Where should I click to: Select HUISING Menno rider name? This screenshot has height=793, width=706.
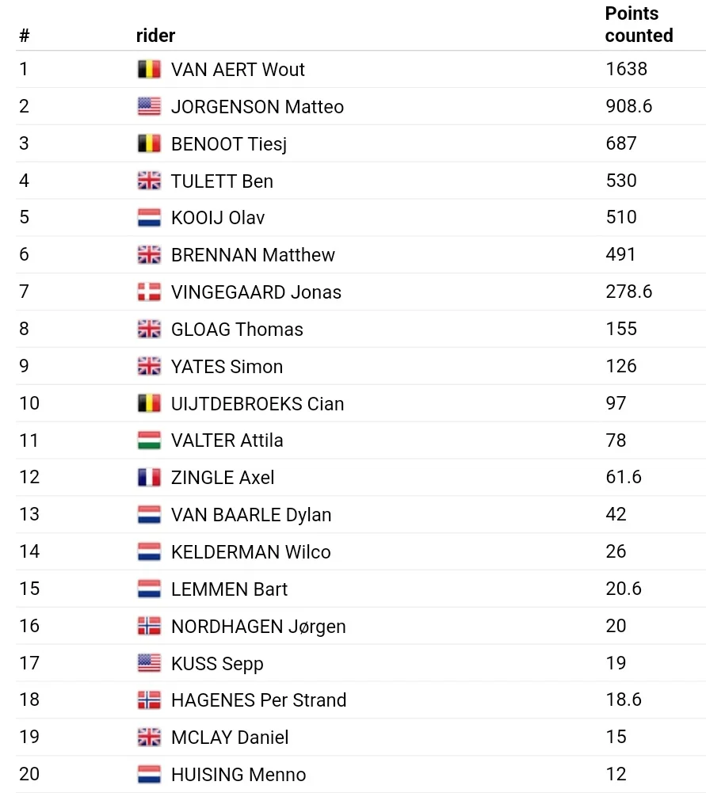[x=239, y=774]
